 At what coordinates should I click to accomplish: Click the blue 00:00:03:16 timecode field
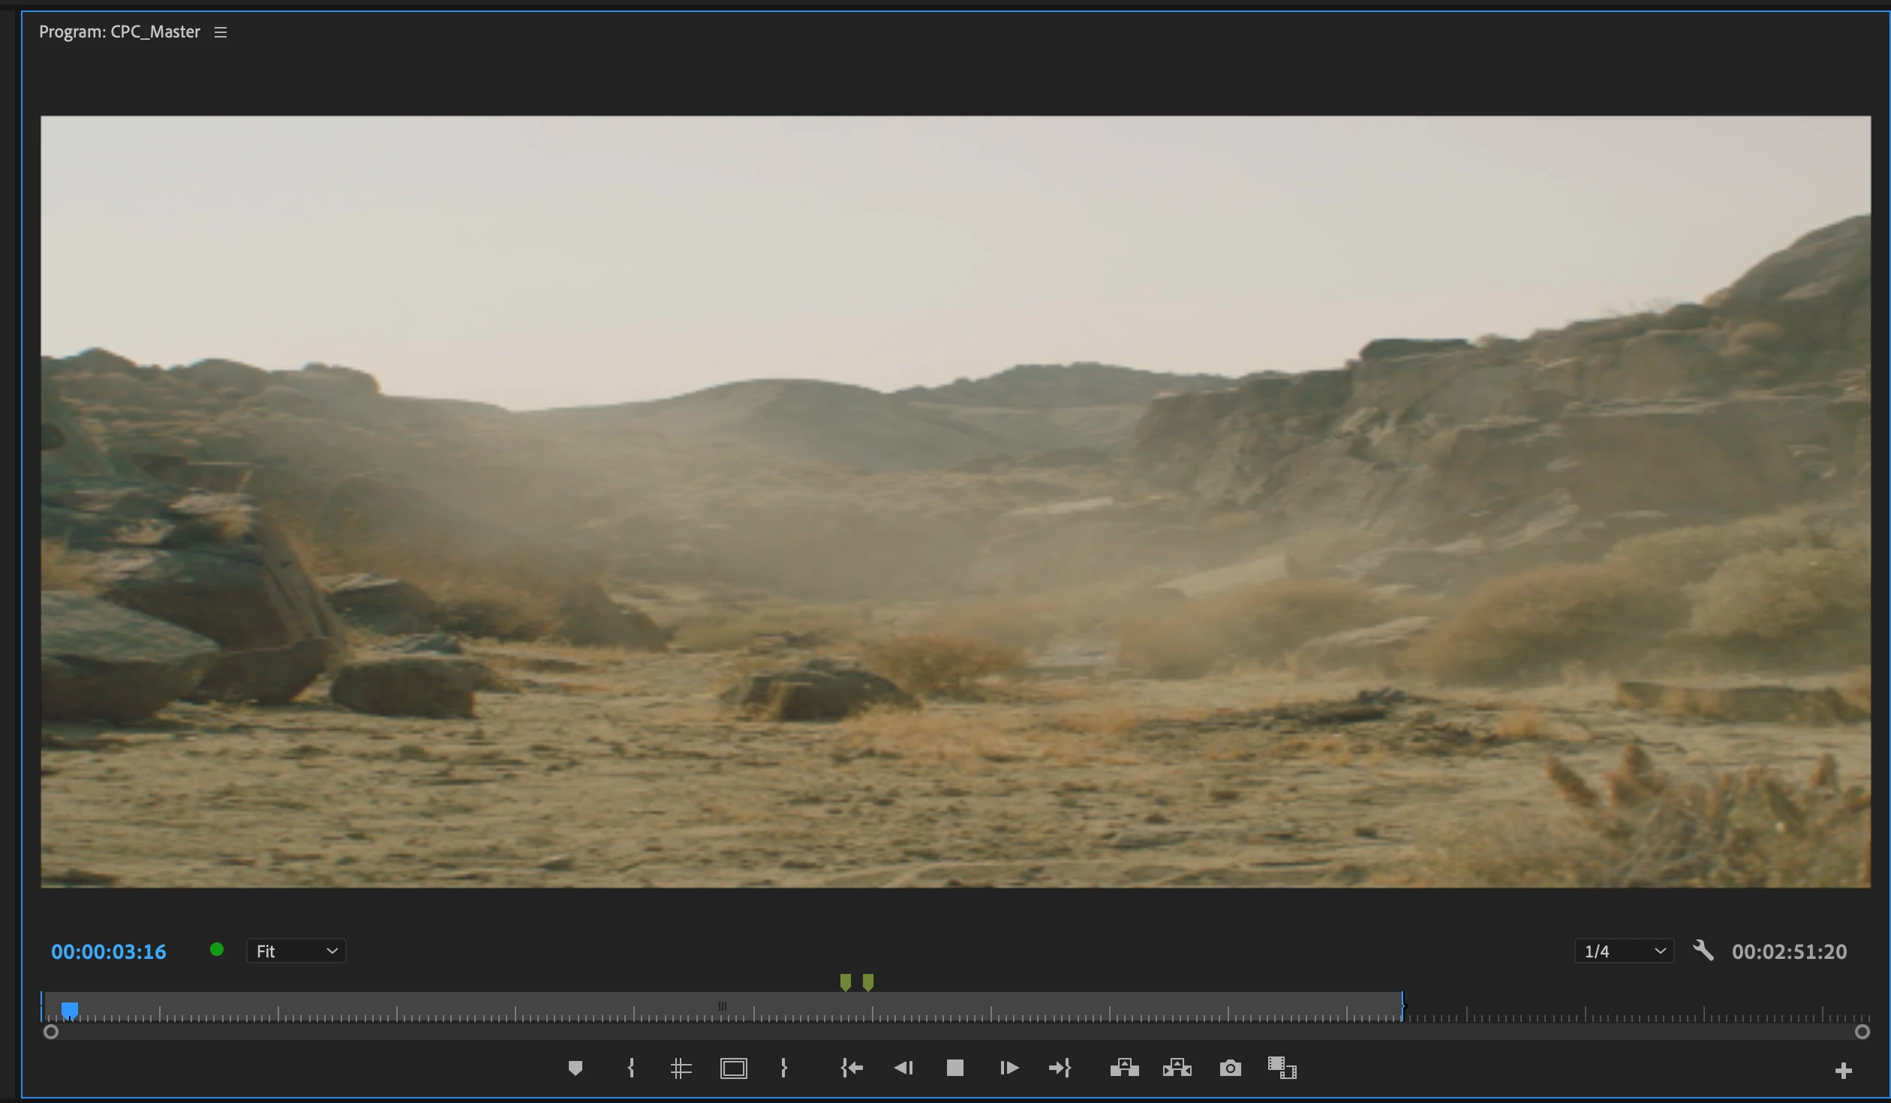[109, 951]
